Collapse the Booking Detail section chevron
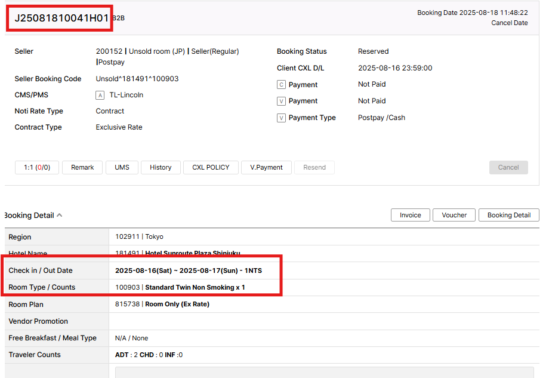This screenshot has width=549, height=378. pos(60,216)
